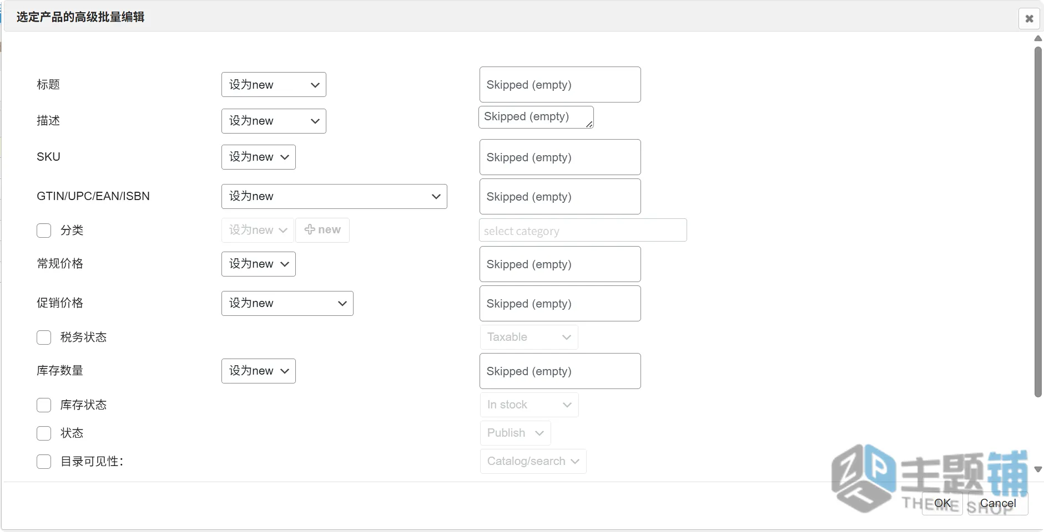Open the 库存数量 action dropdown

[259, 371]
